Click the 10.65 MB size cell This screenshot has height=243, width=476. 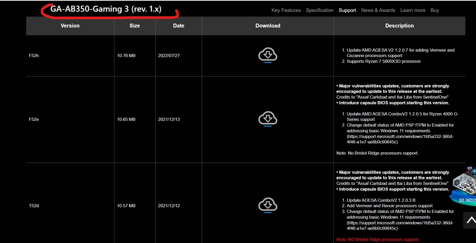tap(126, 119)
